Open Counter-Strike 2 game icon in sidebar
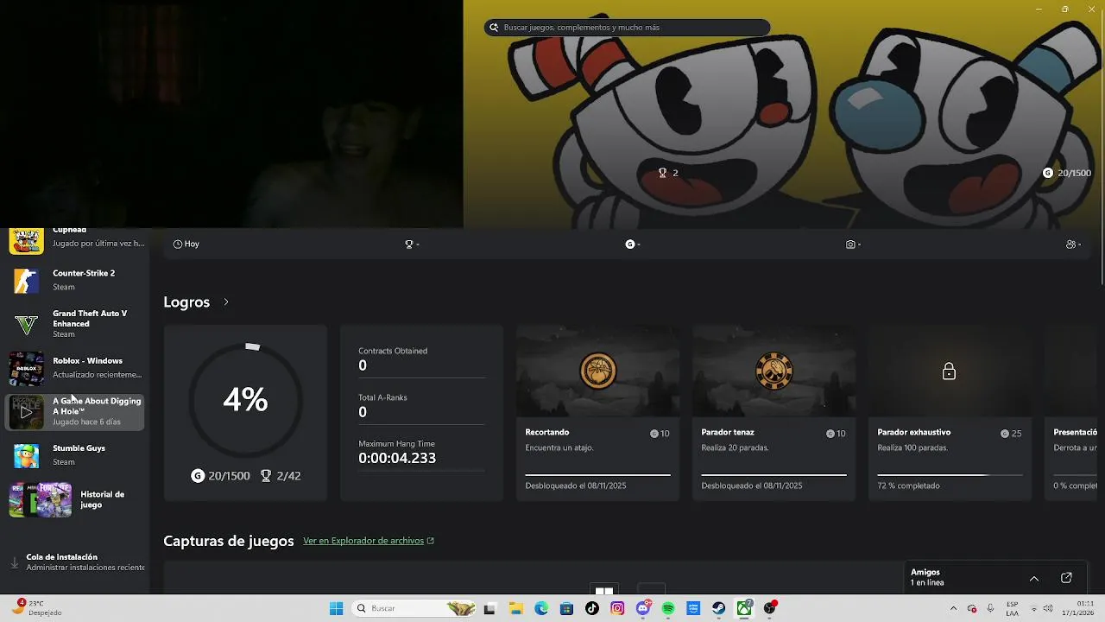This screenshot has height=622, width=1105. (26, 280)
